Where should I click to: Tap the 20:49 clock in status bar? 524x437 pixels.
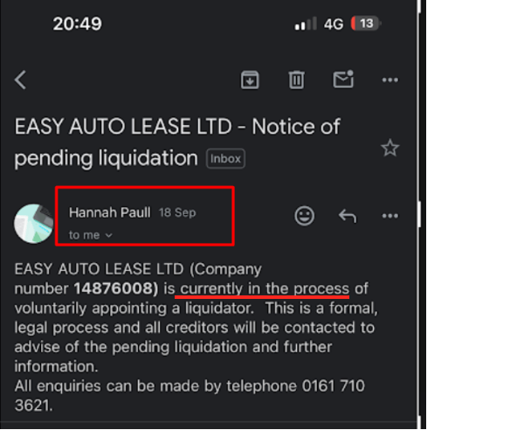point(78,24)
